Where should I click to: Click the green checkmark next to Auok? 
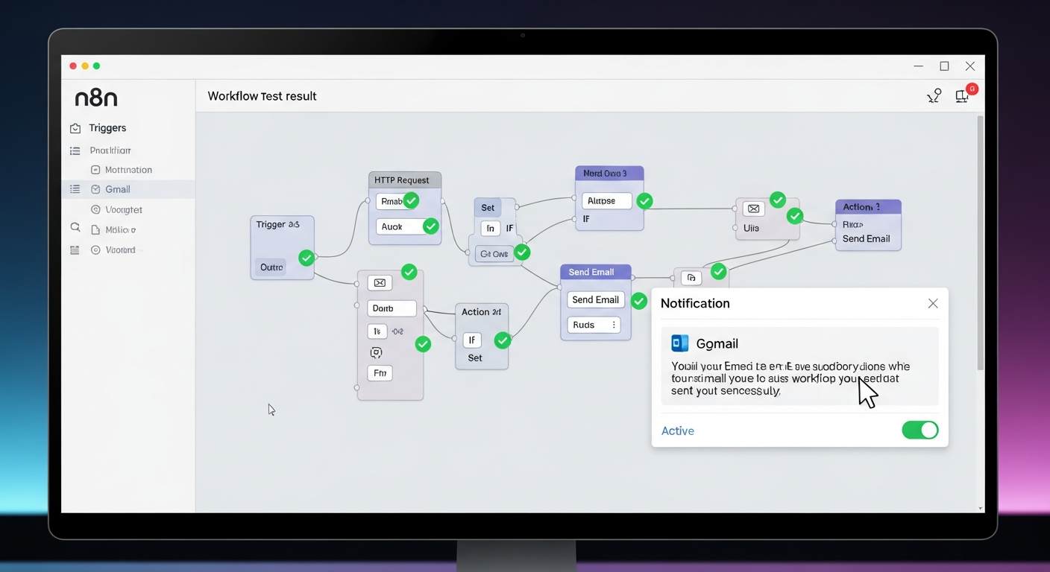(430, 226)
